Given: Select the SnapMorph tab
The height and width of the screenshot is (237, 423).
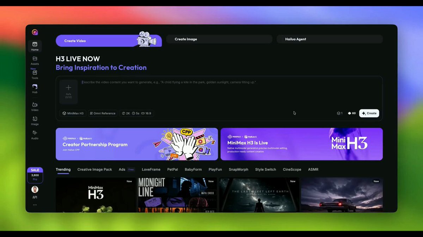Looking at the screenshot, I should pyautogui.click(x=239, y=170).
